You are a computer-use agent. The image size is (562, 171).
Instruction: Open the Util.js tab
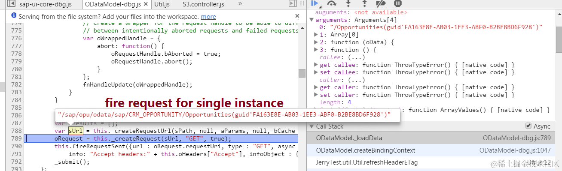(x=162, y=4)
